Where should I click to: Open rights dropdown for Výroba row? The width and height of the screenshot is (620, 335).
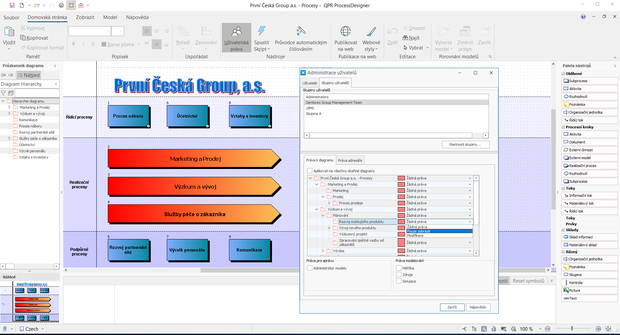coord(470,251)
